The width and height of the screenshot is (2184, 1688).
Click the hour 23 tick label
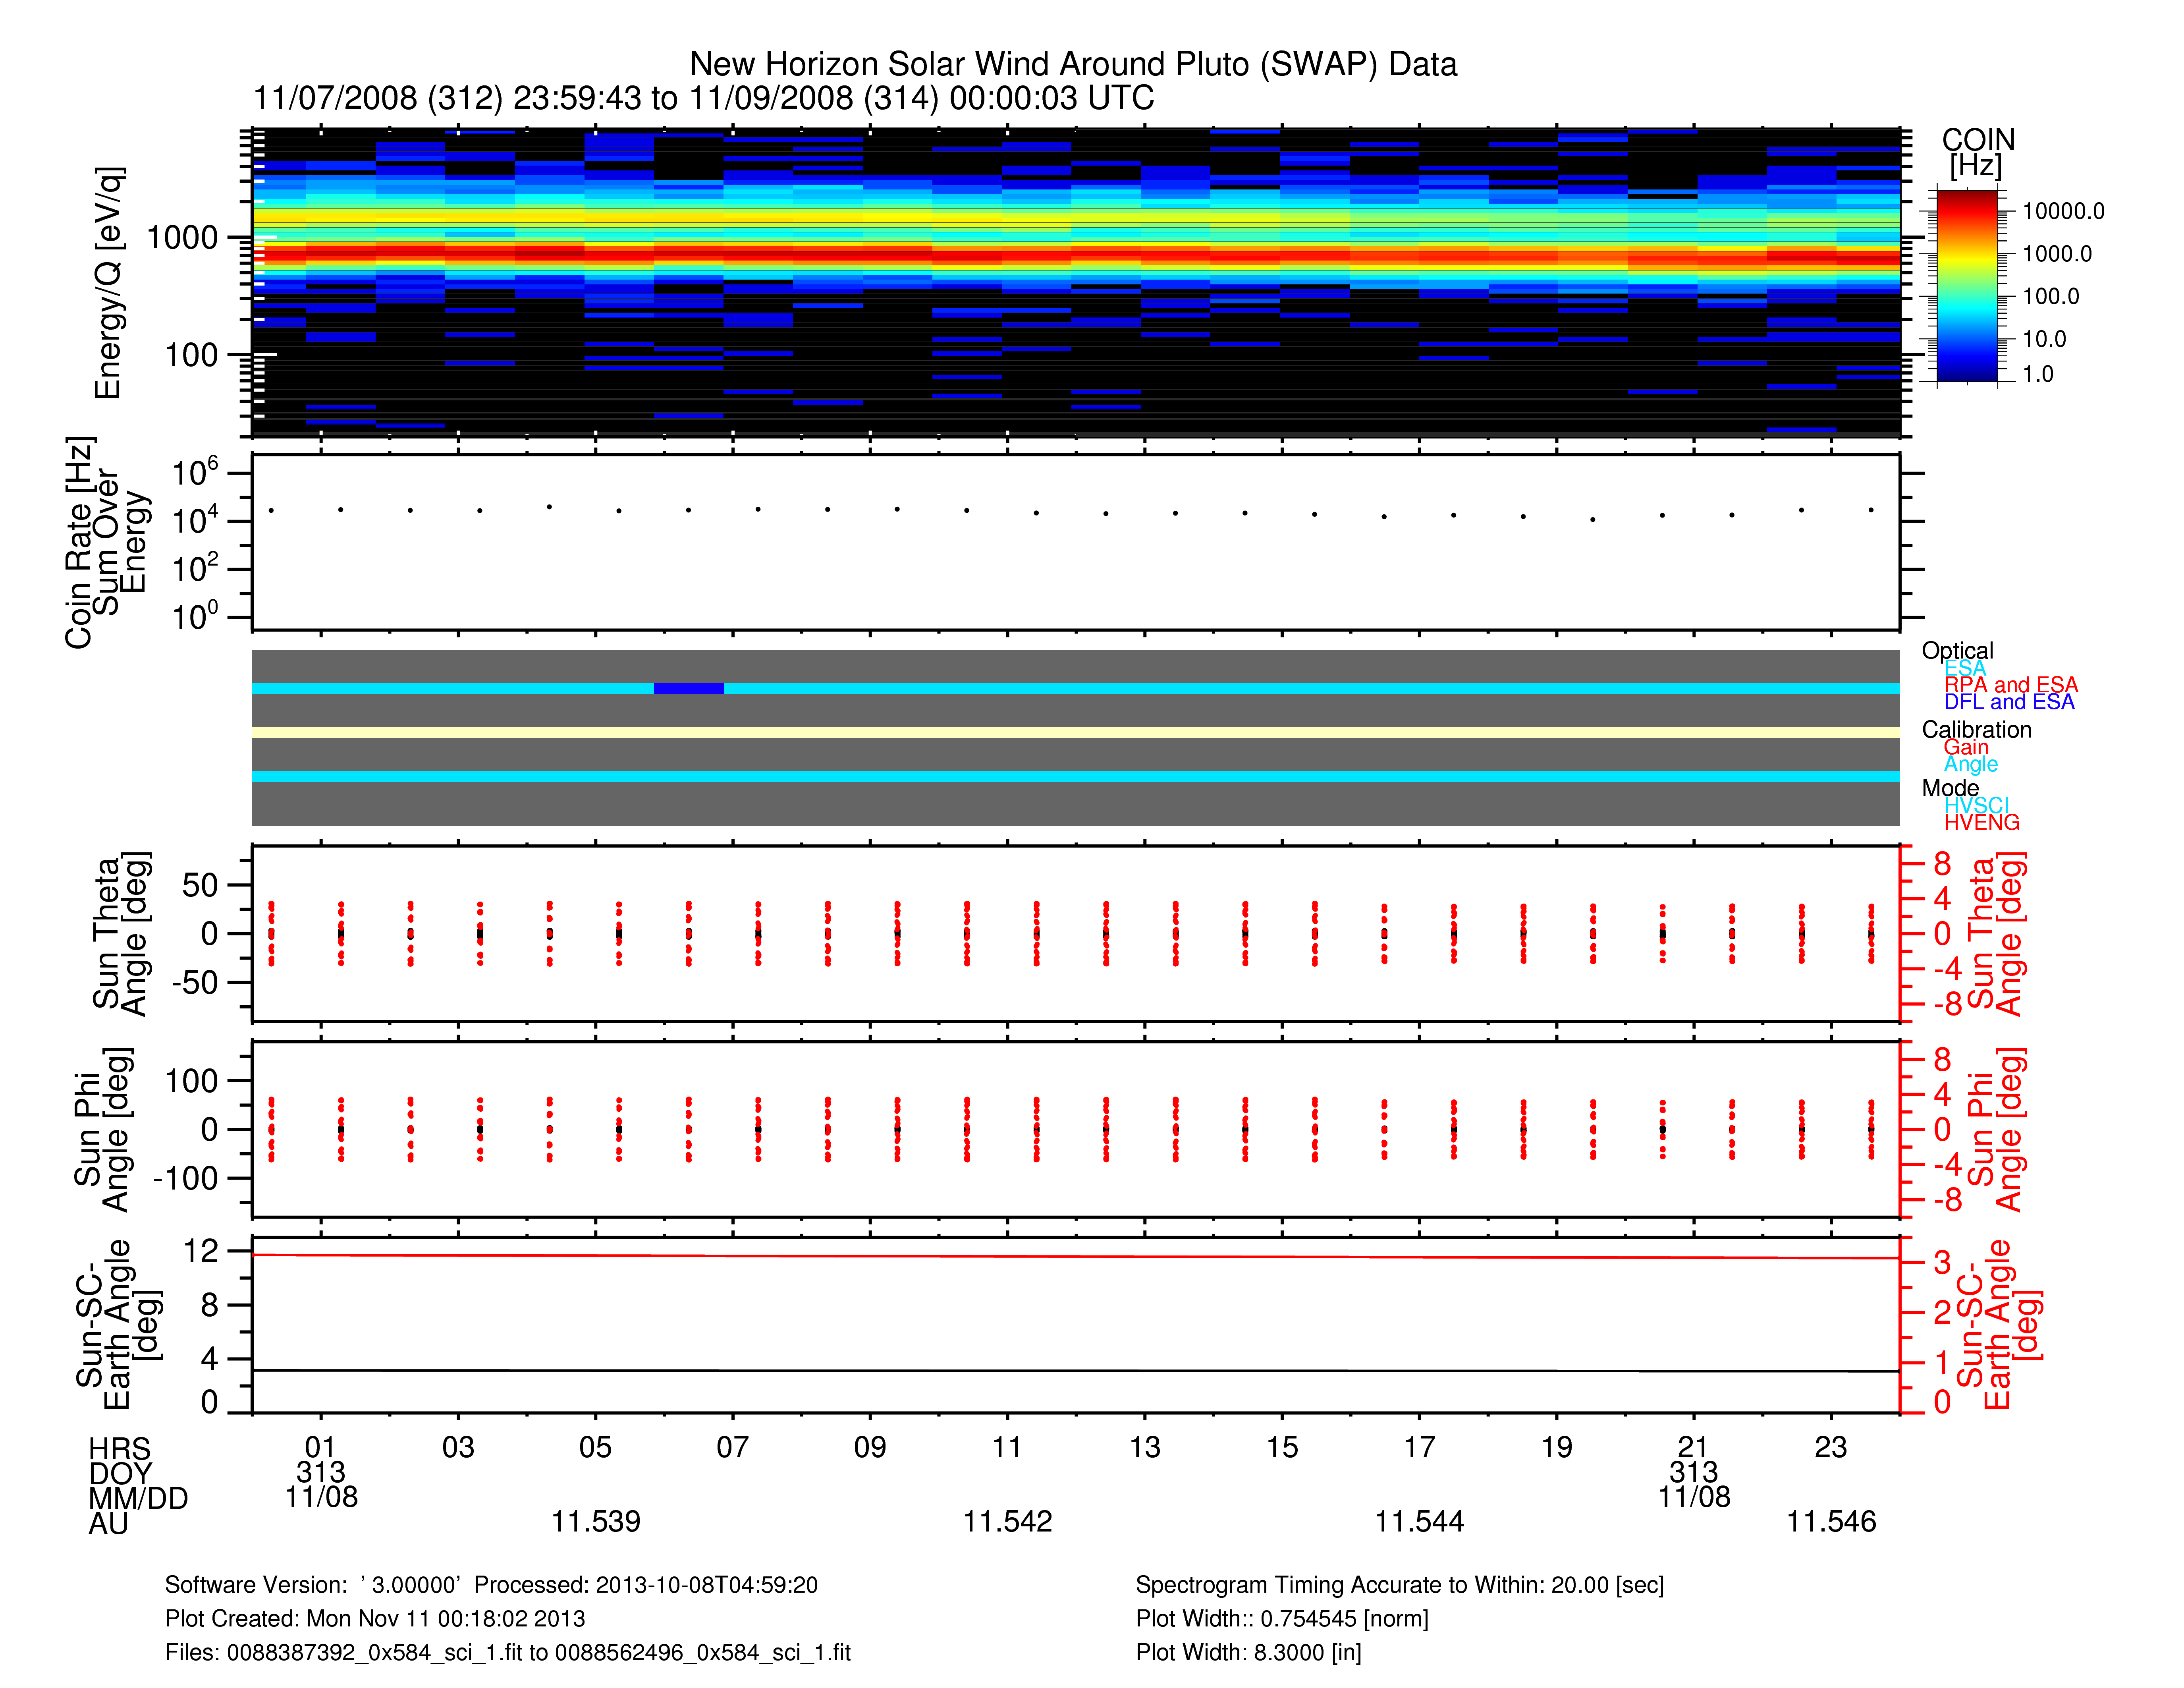pos(1830,1447)
